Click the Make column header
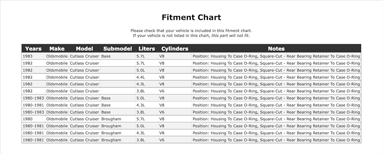The width and height of the screenshot is (383, 154). [57, 49]
